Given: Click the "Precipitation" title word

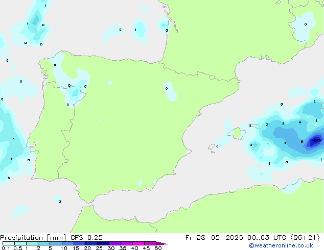Looking at the screenshot, I should pyautogui.click(x=21, y=238).
